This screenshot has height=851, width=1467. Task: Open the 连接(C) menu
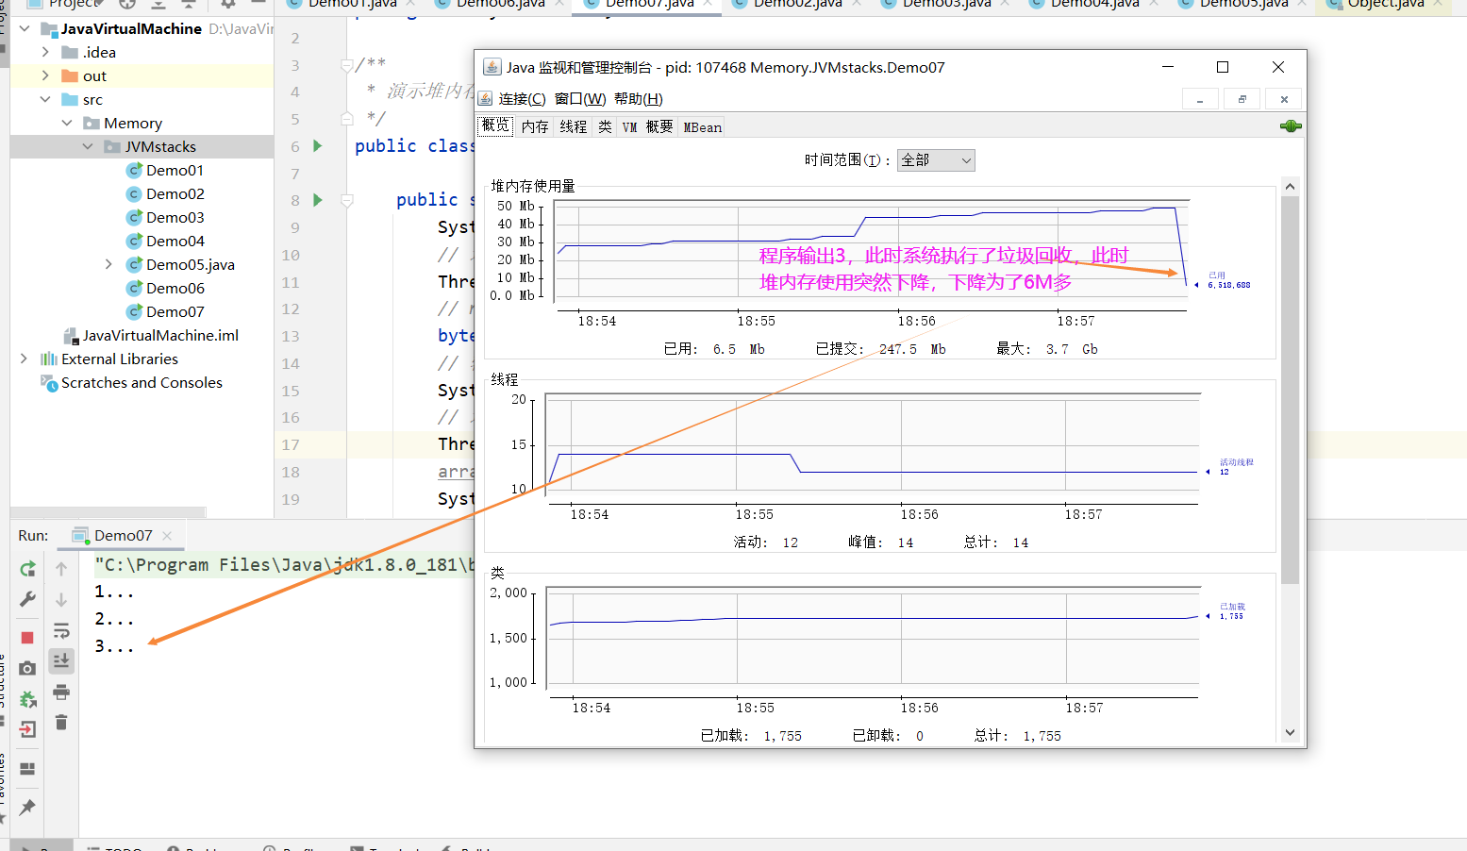(x=522, y=99)
